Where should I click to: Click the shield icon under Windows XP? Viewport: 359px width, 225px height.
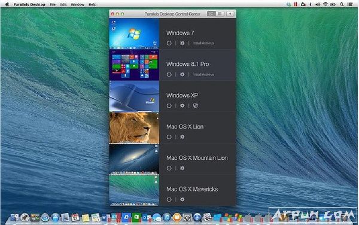(195, 105)
